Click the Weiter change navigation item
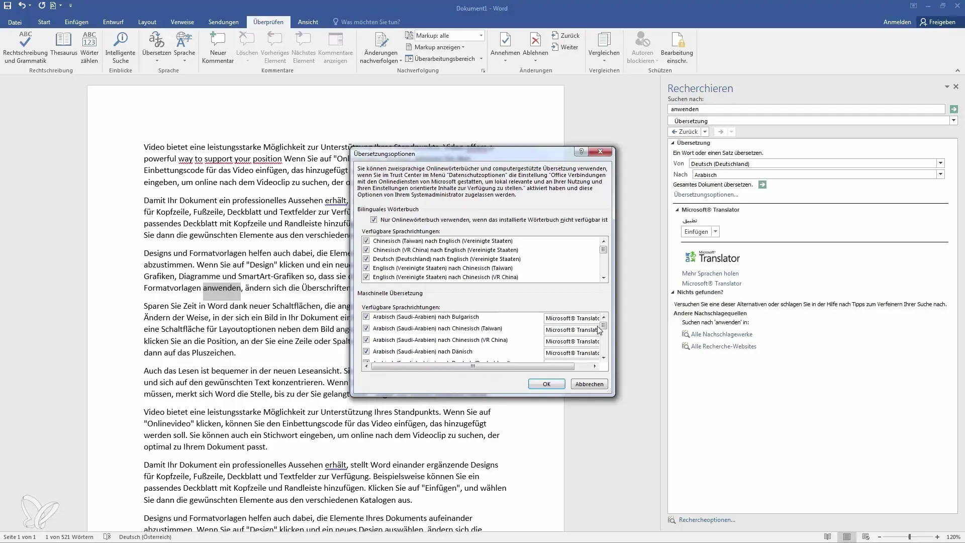Image resolution: width=965 pixels, height=543 pixels. click(x=565, y=47)
